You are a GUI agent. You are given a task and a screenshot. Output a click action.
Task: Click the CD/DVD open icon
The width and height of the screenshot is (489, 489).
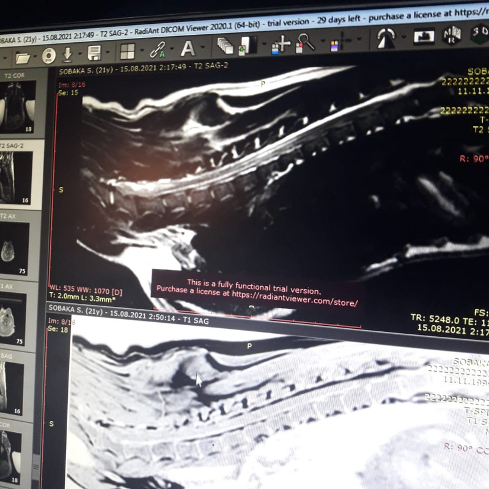49,56
